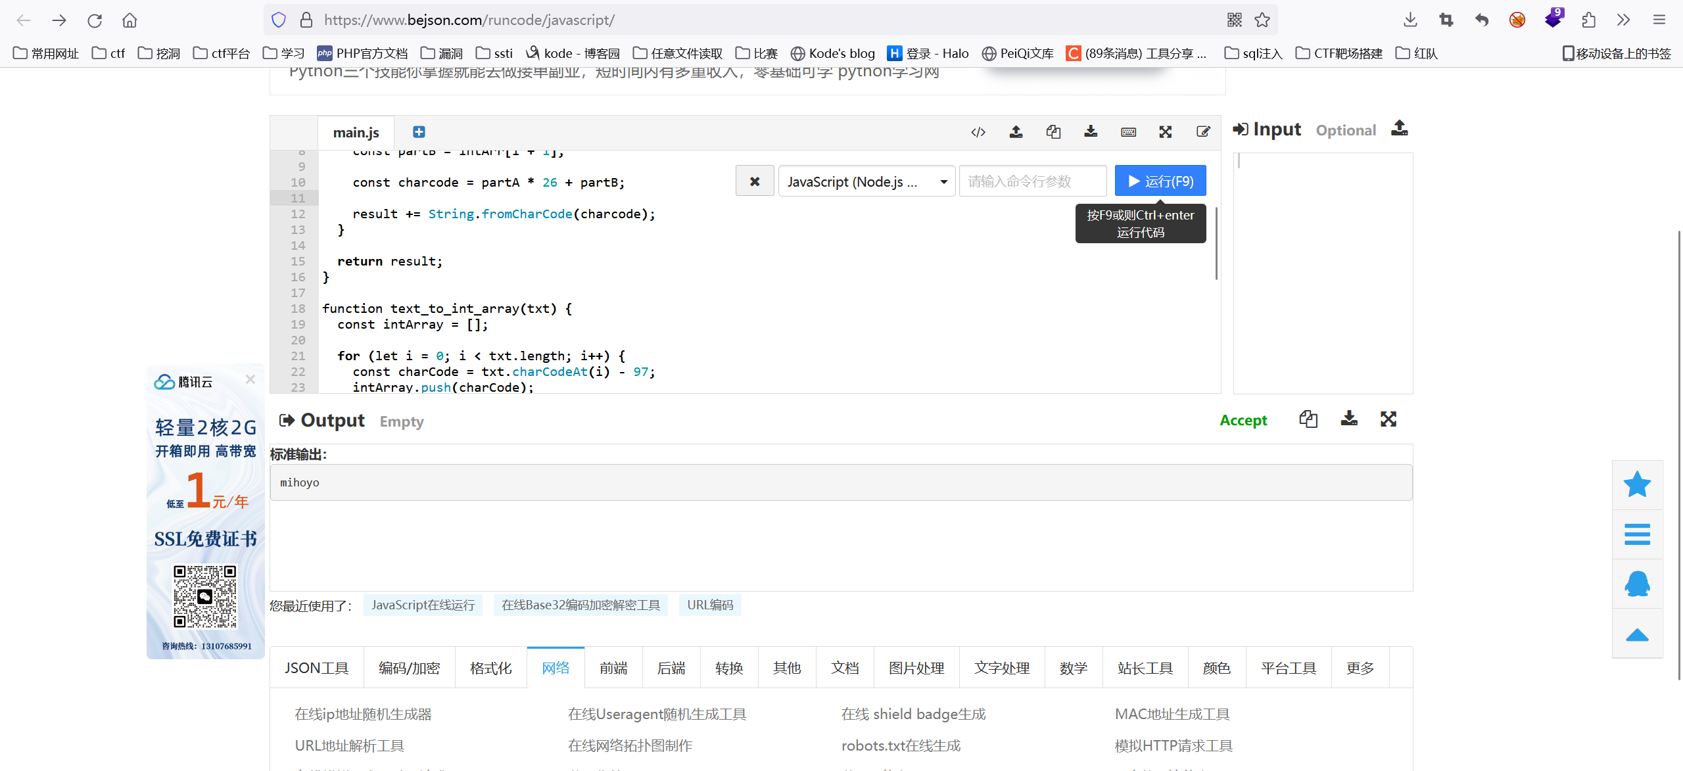The image size is (1683, 771).
Task: Switch to the 编码/加密 tab
Action: 409,668
